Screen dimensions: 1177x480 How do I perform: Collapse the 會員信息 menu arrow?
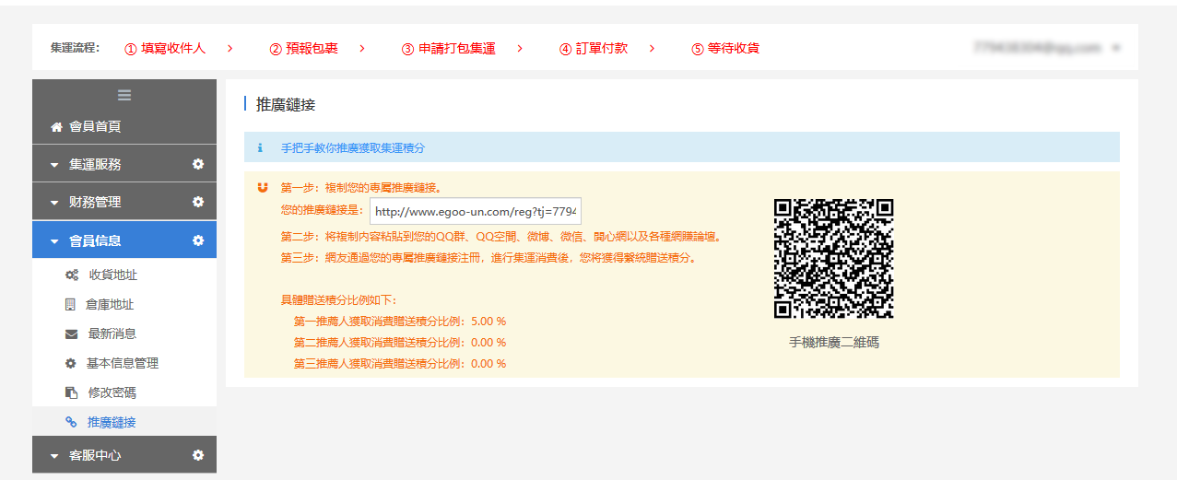click(54, 241)
